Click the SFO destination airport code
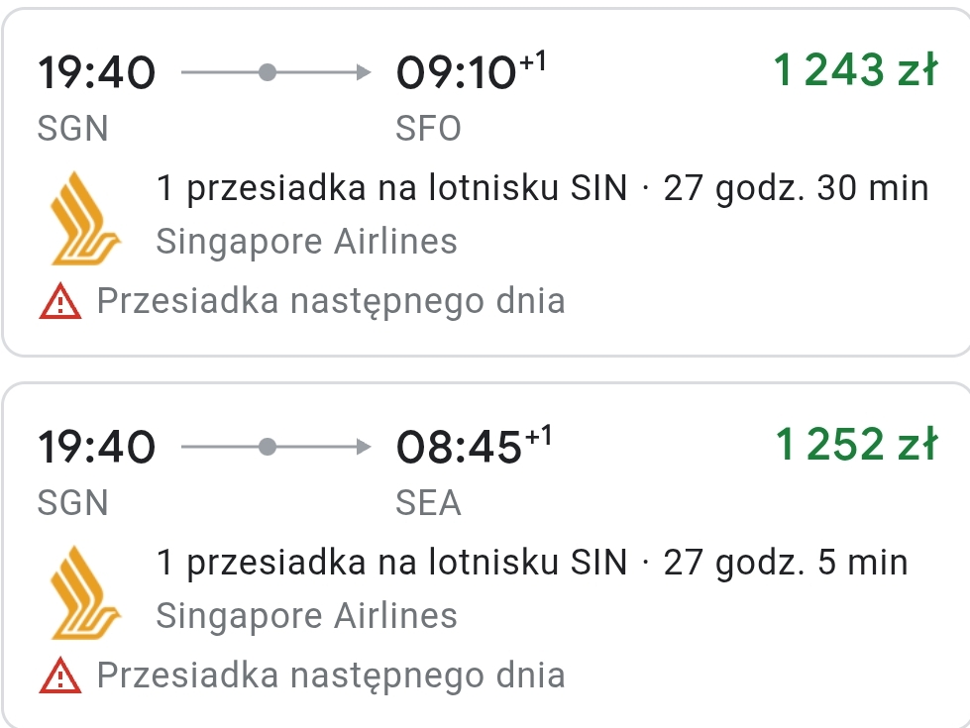970x728 pixels. point(428,129)
